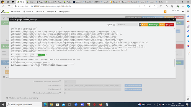Image resolution: width=191 pixels, height=107 pixels.
Task: Toggle Modem 2 compteurs Cartelectronic checkbox
Action: point(64,93)
